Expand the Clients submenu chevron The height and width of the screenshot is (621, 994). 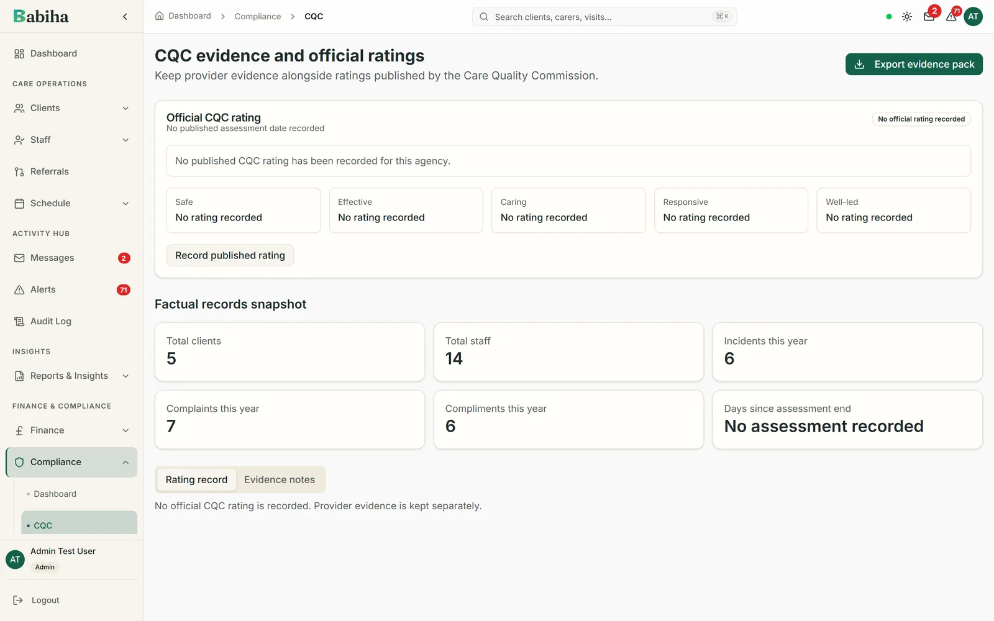tap(125, 108)
